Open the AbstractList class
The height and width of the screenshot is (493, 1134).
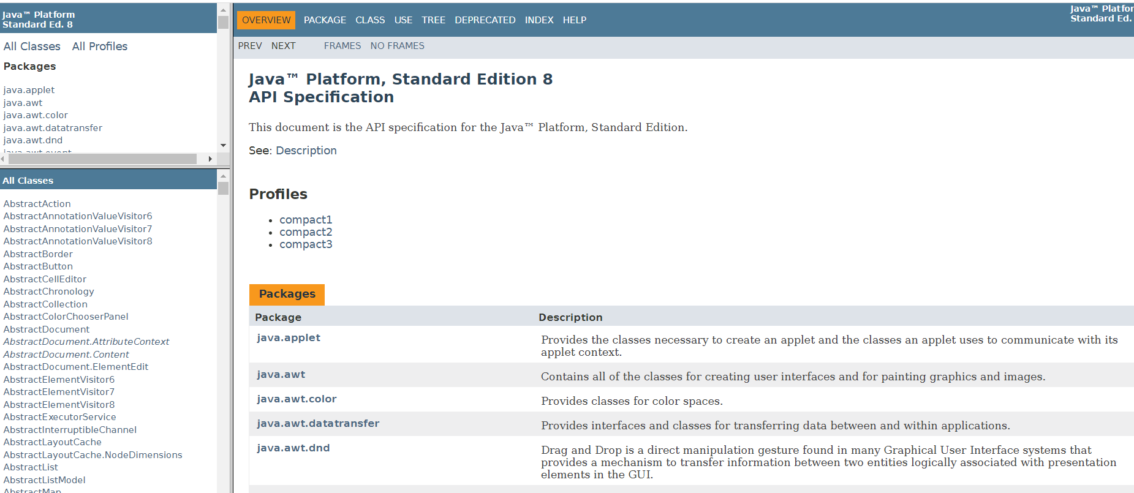[x=31, y=467]
